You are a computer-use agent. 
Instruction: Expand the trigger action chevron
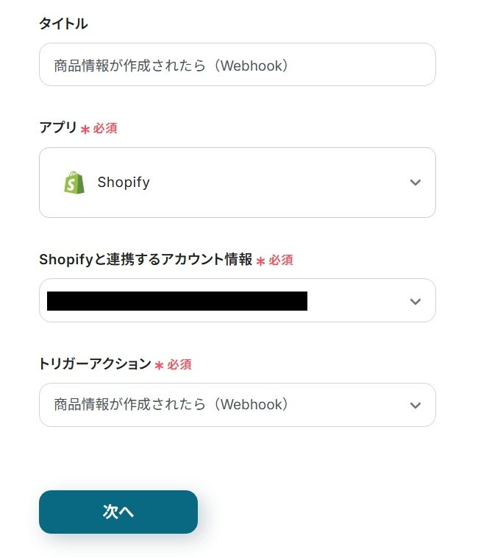pyautogui.click(x=415, y=405)
